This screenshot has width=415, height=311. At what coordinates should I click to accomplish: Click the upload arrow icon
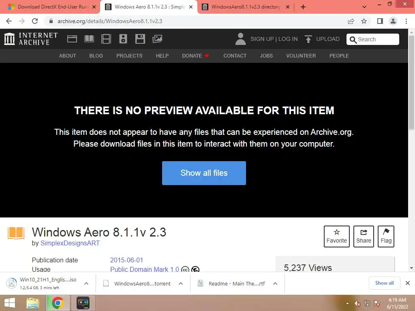[x=308, y=39]
